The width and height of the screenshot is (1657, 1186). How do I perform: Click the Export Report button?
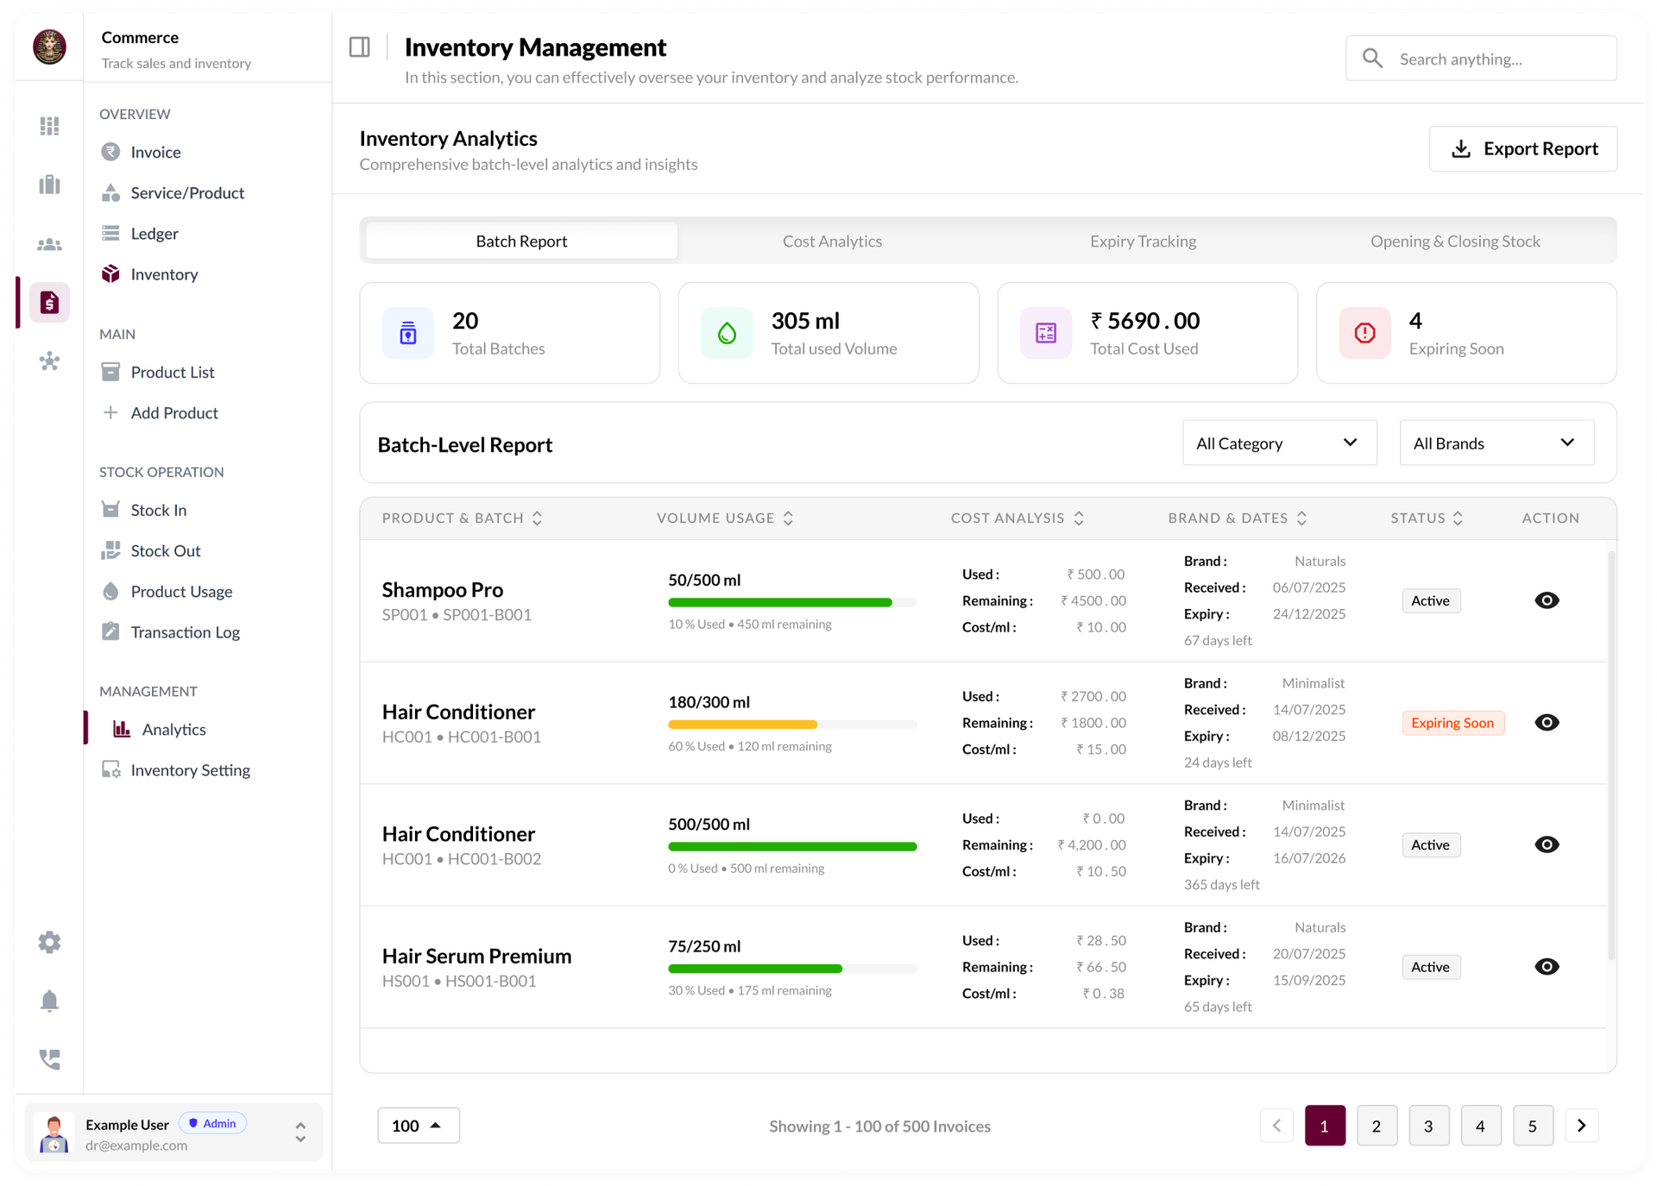1522,149
